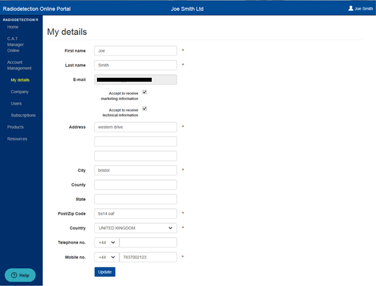The height and width of the screenshot is (286, 376).
Task: Select the empty County field
Action: (135, 185)
